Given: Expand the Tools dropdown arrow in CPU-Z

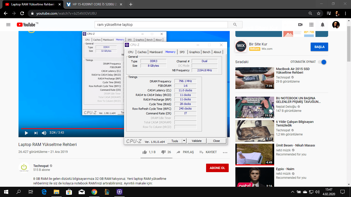Looking at the screenshot, I should [x=184, y=141].
